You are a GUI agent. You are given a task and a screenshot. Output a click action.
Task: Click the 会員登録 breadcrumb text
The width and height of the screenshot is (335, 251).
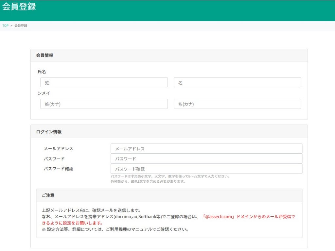point(21,25)
